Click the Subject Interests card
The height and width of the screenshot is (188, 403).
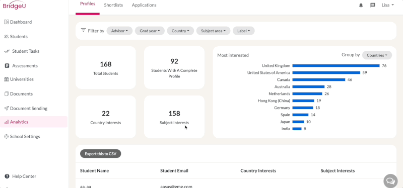click(x=174, y=117)
